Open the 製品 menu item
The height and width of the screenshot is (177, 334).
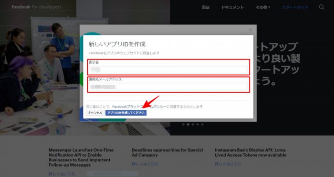(206, 7)
